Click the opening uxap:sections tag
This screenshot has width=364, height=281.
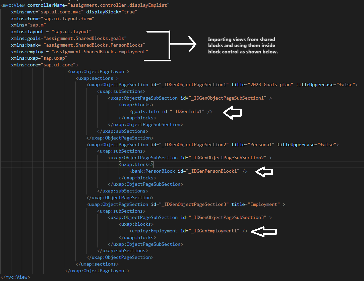point(97,78)
